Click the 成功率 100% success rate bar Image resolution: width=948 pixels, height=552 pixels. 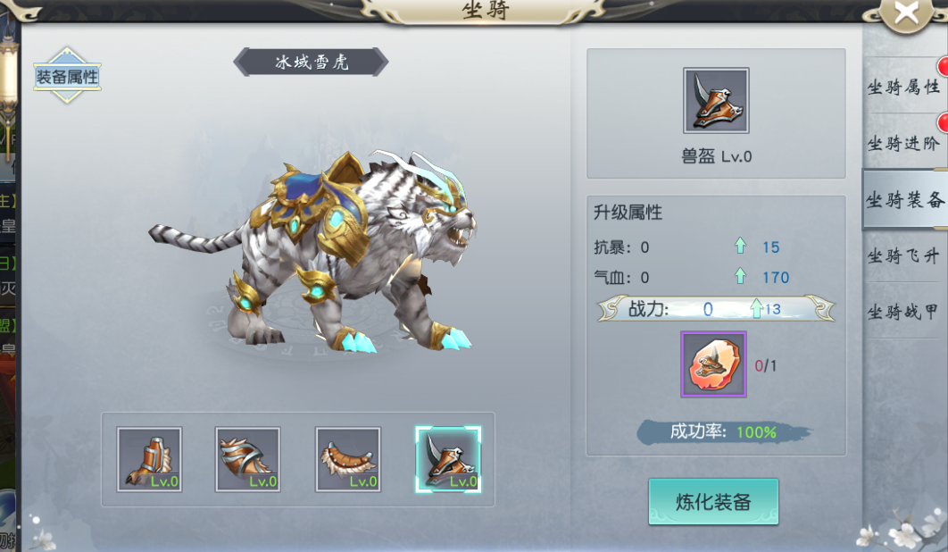tap(724, 432)
